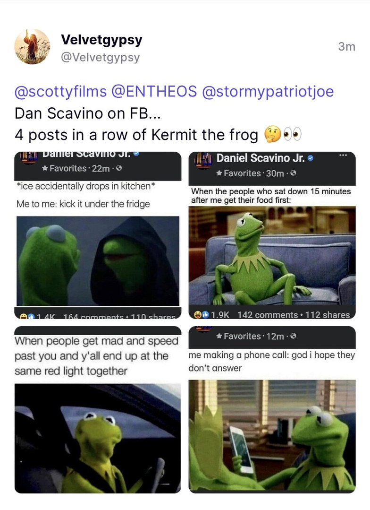
Task: Click the blue verified badge beside Daniel Scavino Jr.
Action: [310, 158]
